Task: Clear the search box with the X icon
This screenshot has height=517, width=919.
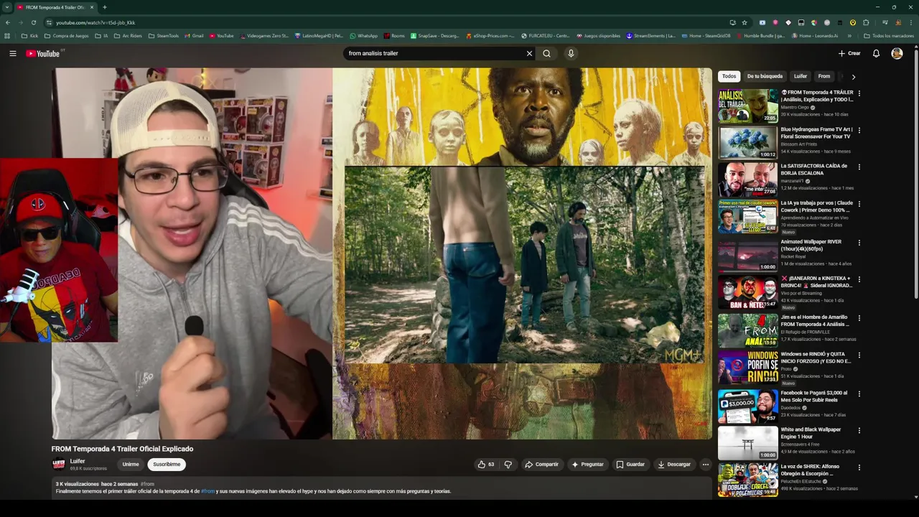Action: (529, 53)
